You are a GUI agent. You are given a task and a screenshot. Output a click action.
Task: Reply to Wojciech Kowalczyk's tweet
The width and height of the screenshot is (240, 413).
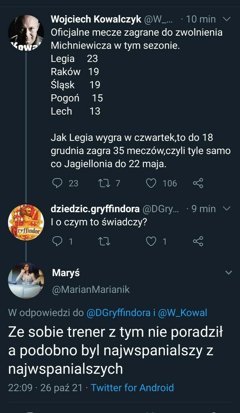click(58, 183)
